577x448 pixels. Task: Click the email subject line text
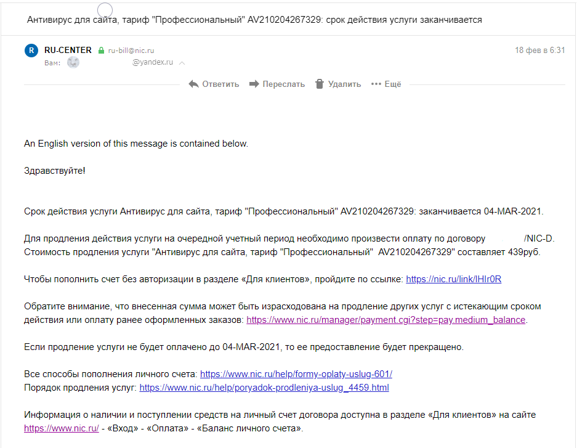pyautogui.click(x=255, y=20)
